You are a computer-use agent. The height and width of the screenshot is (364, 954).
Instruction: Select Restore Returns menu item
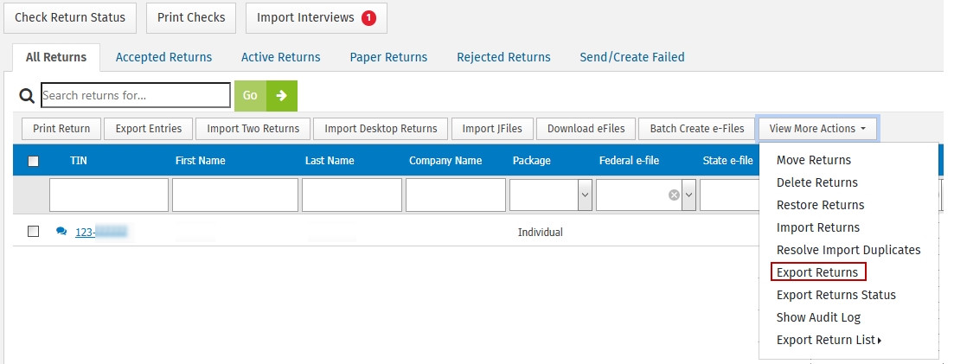(820, 205)
